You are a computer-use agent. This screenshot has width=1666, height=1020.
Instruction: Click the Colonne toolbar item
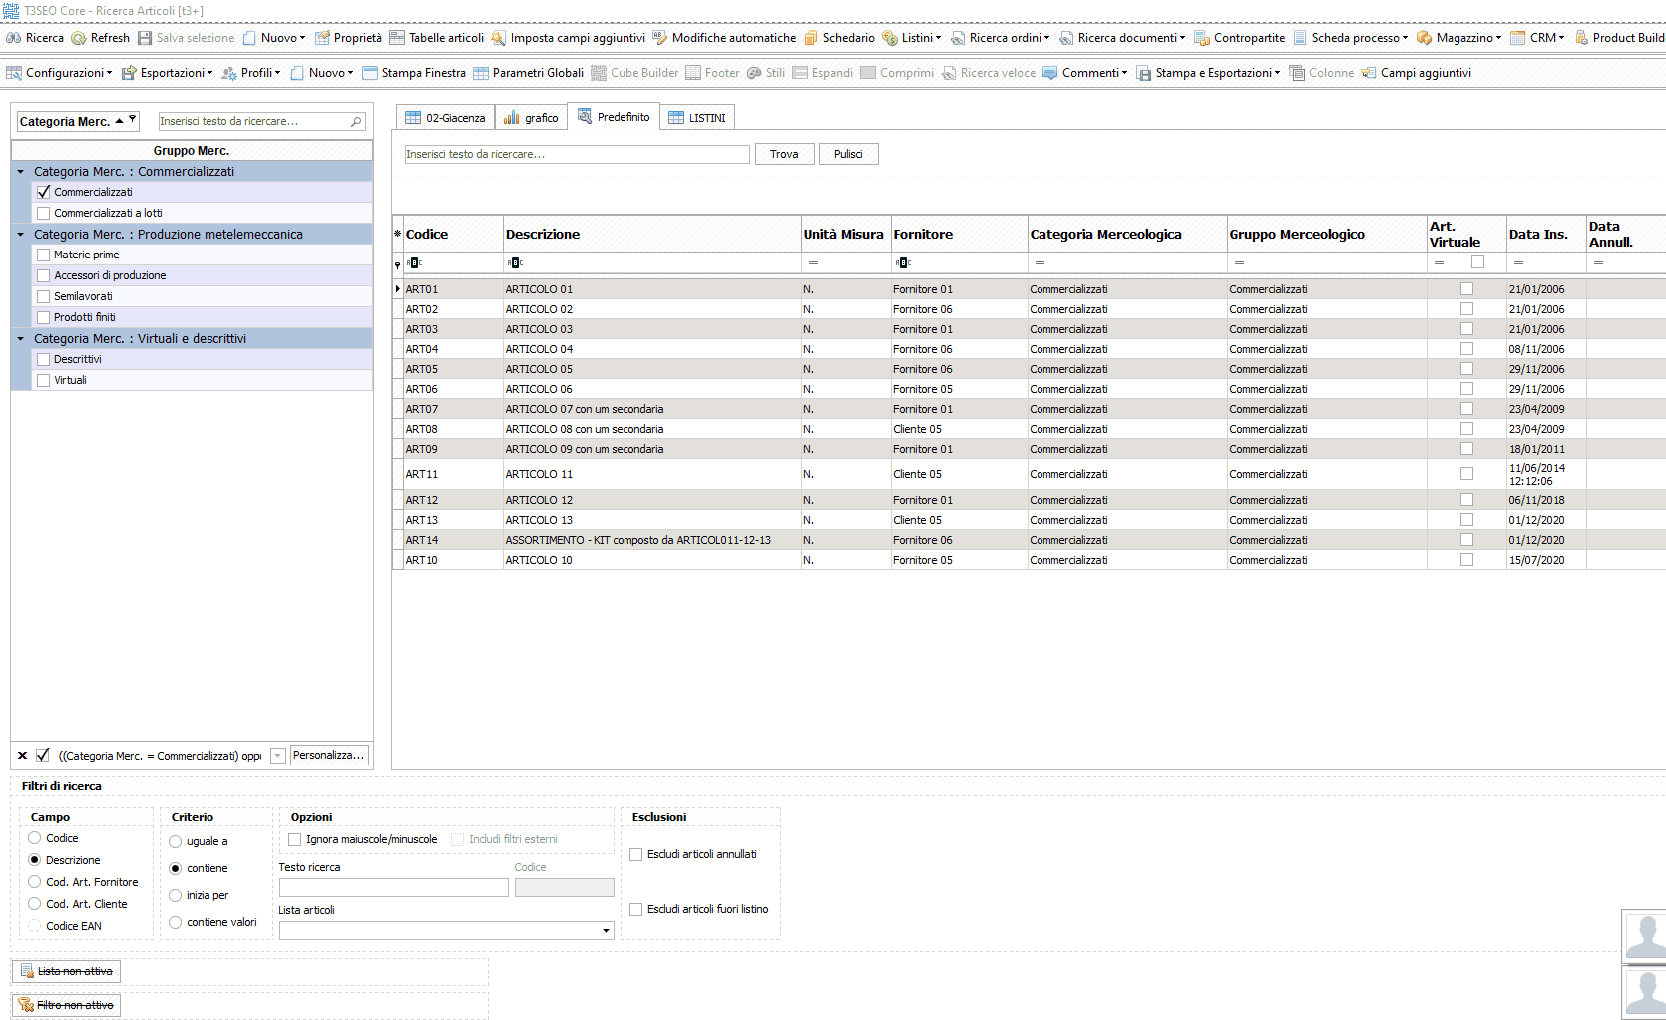(x=1321, y=73)
